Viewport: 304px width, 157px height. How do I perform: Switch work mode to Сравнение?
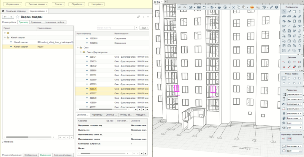point(36,22)
